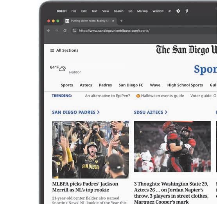
Task: Reload the page with refresh icon
Action: tap(65, 31)
